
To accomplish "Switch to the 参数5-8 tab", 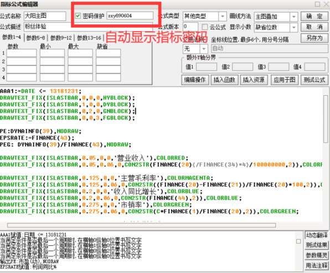I will 35,38.
